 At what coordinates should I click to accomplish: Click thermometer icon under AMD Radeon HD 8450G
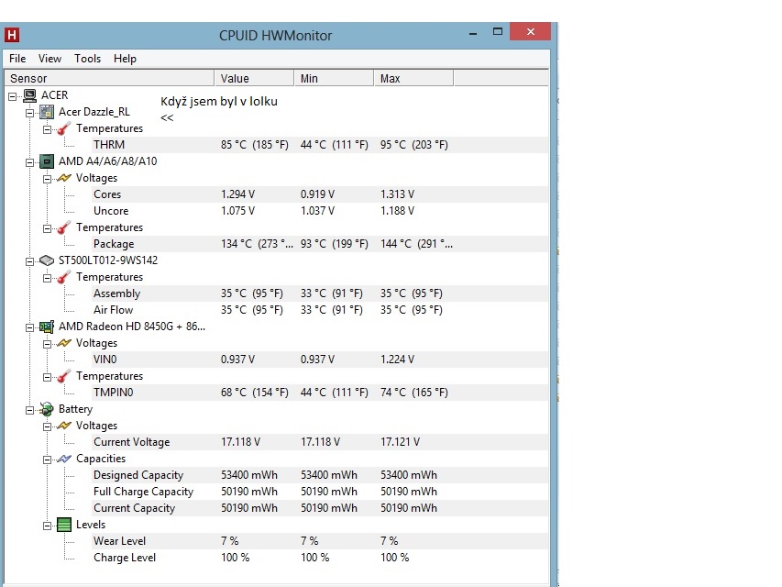64,376
